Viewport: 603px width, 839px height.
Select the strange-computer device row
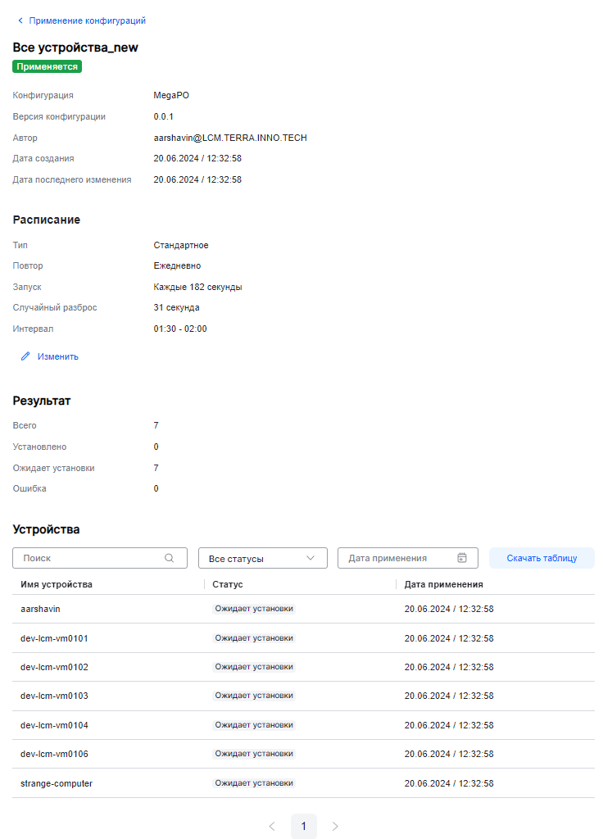(x=57, y=783)
